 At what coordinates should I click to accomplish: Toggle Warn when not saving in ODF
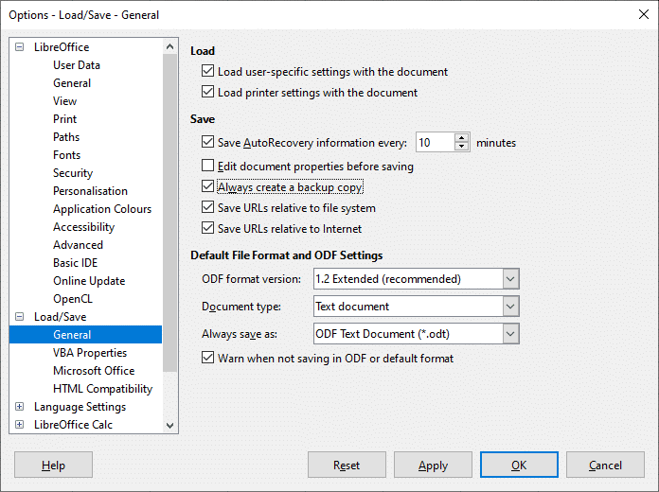pos(207,358)
